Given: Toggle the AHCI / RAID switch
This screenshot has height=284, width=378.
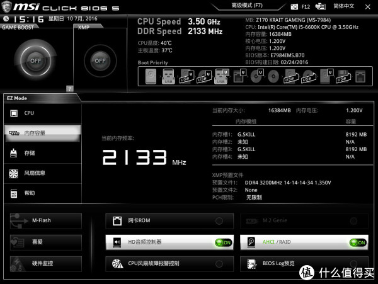Looking at the screenshot, I should pyautogui.click(x=357, y=242).
